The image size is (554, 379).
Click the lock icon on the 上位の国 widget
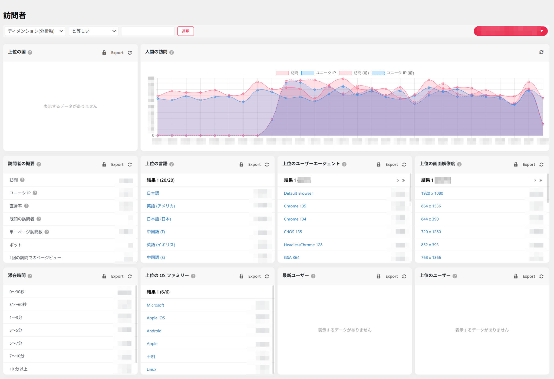104,52
